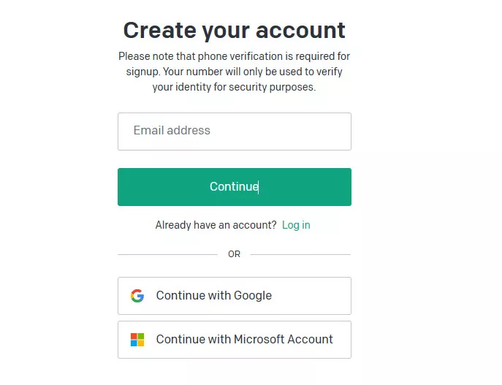
Task: Open the Log in link
Action: pos(296,225)
